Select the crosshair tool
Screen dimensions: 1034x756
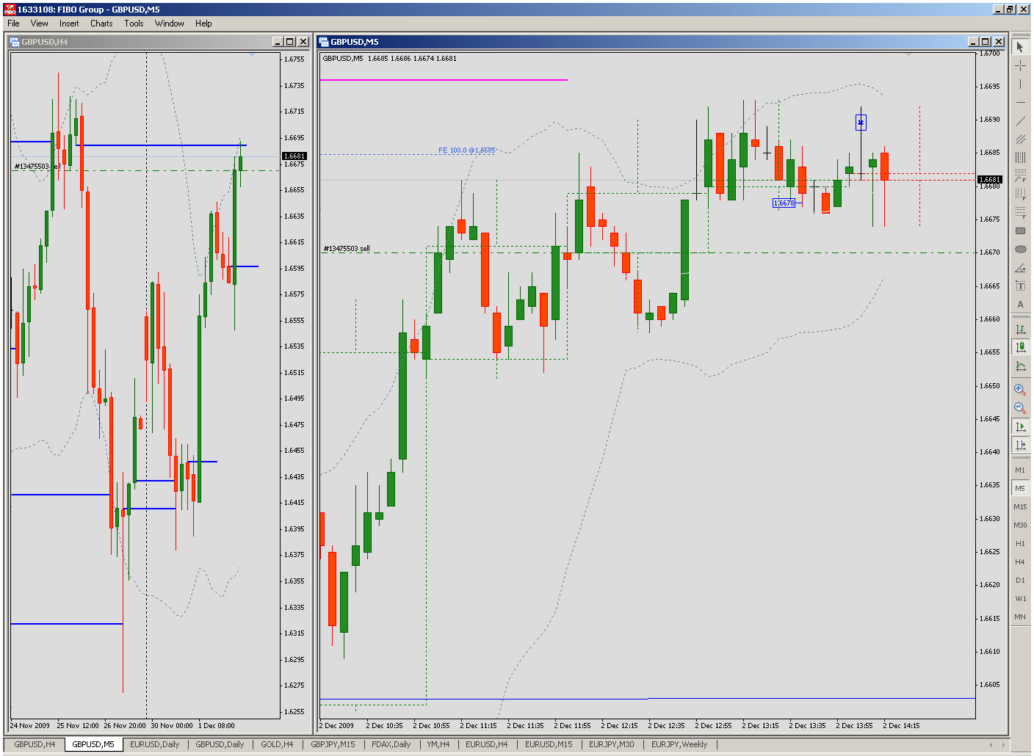point(1021,65)
